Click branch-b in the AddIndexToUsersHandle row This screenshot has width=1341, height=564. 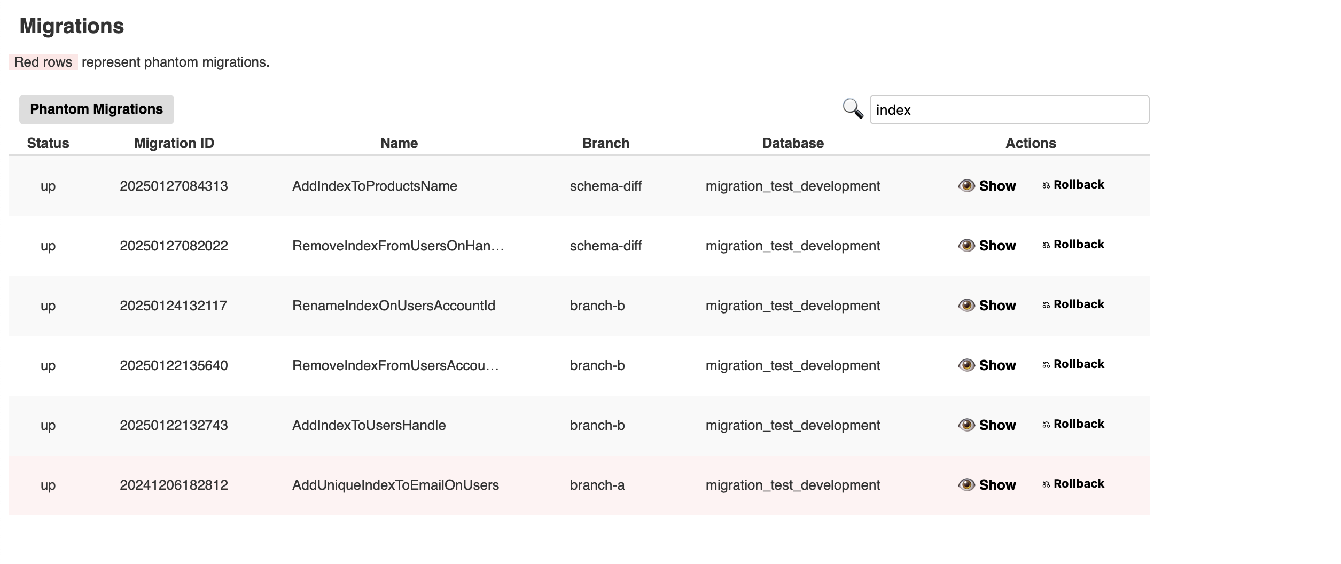[597, 425]
